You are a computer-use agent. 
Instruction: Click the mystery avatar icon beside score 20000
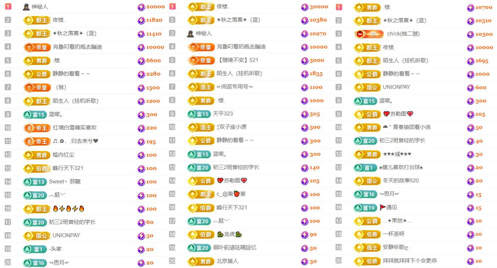(x=26, y=7)
